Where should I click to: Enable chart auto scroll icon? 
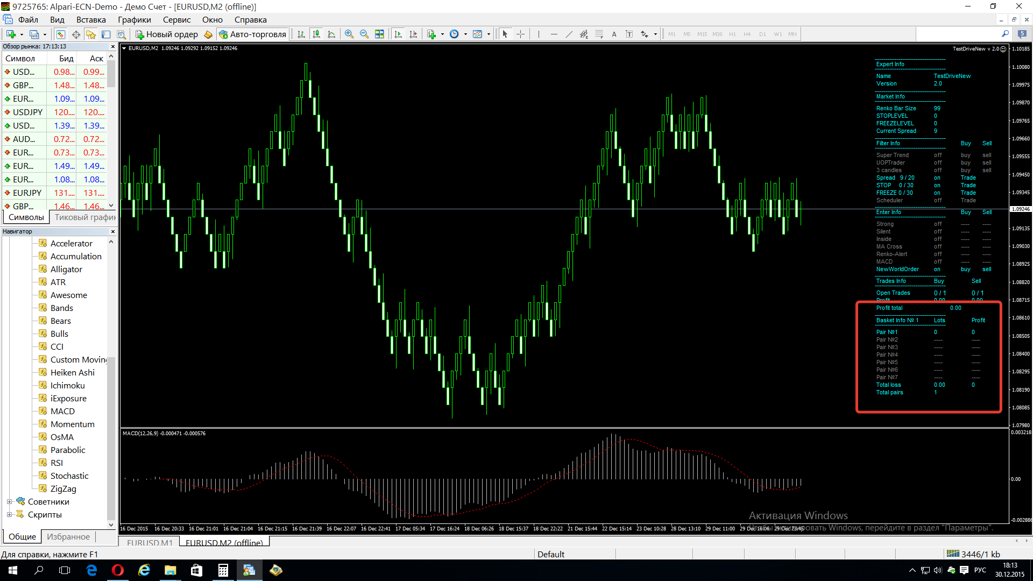398,34
